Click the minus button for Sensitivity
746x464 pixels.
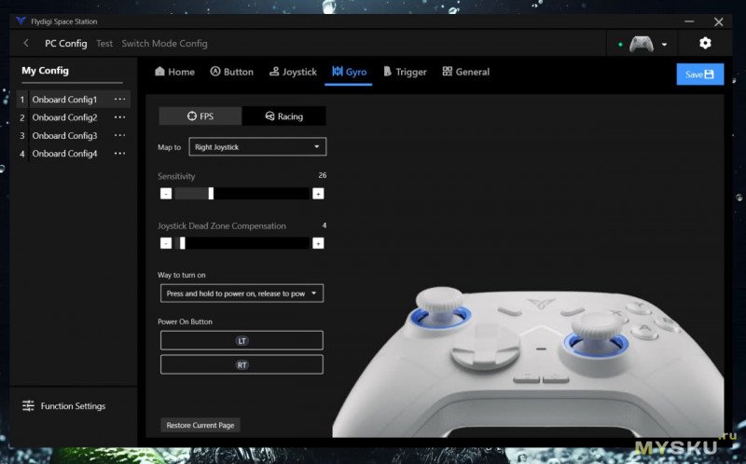pos(166,194)
